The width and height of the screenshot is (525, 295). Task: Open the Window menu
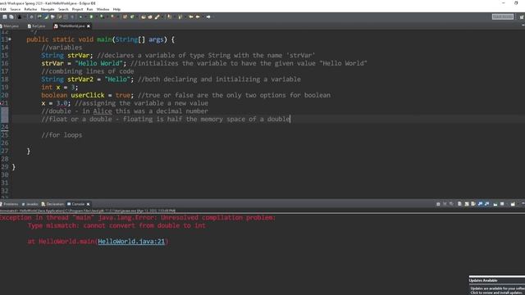click(x=103, y=9)
